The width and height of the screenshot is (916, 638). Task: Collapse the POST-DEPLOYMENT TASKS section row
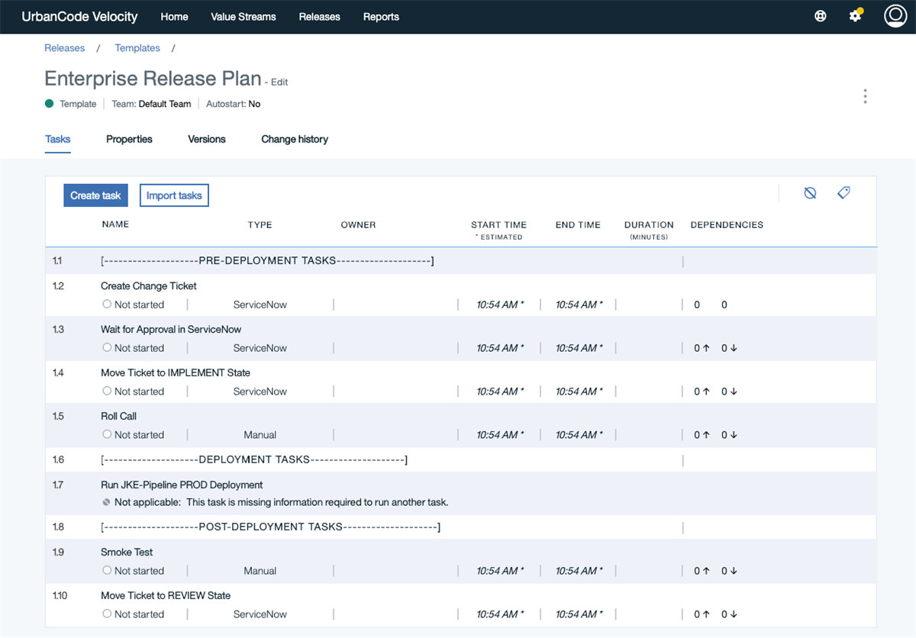(x=269, y=527)
